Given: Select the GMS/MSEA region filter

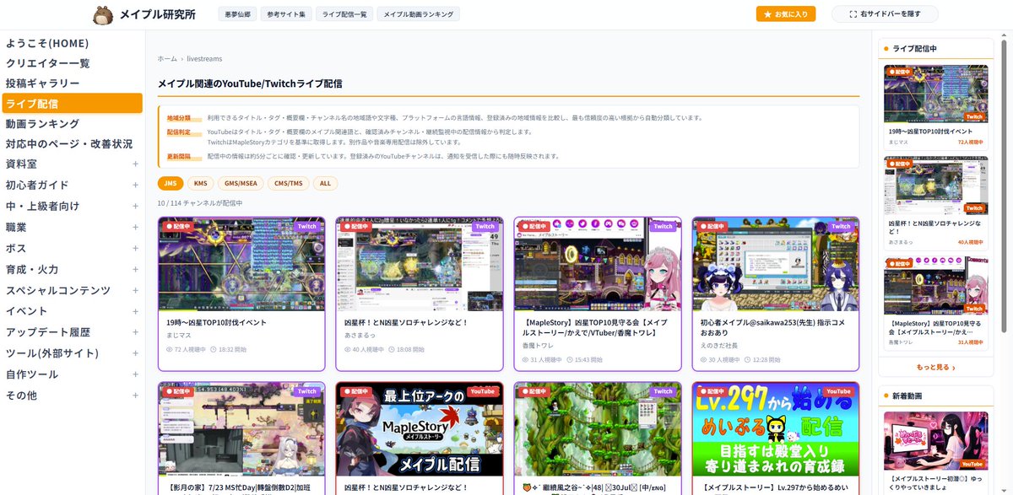Looking at the screenshot, I should tap(241, 183).
